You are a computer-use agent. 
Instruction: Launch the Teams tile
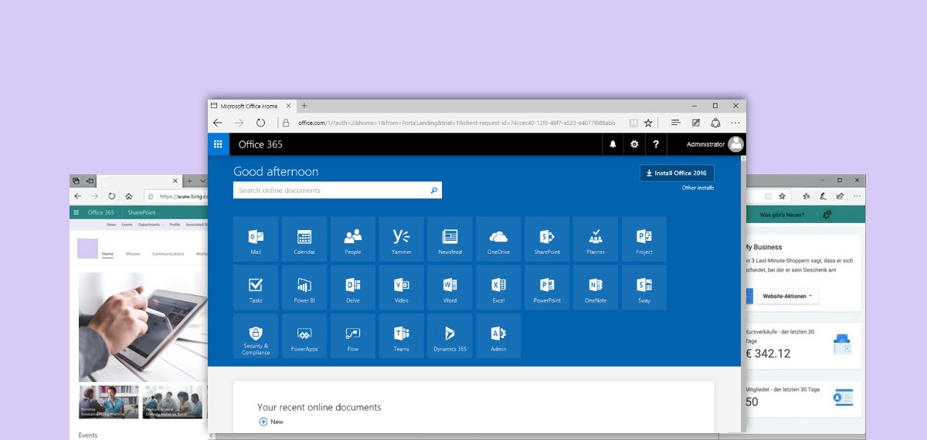(402, 336)
